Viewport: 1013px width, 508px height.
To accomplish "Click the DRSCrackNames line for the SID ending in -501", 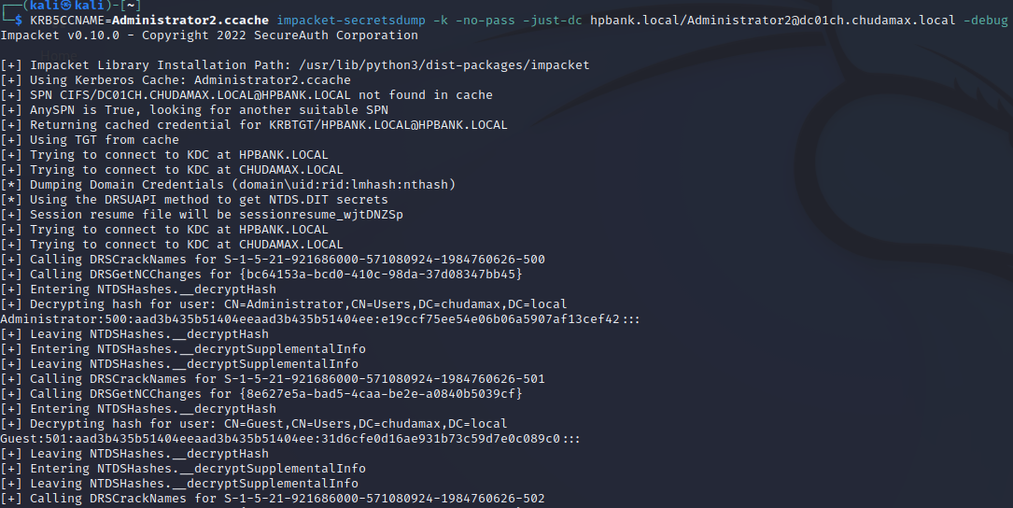I will coord(272,379).
